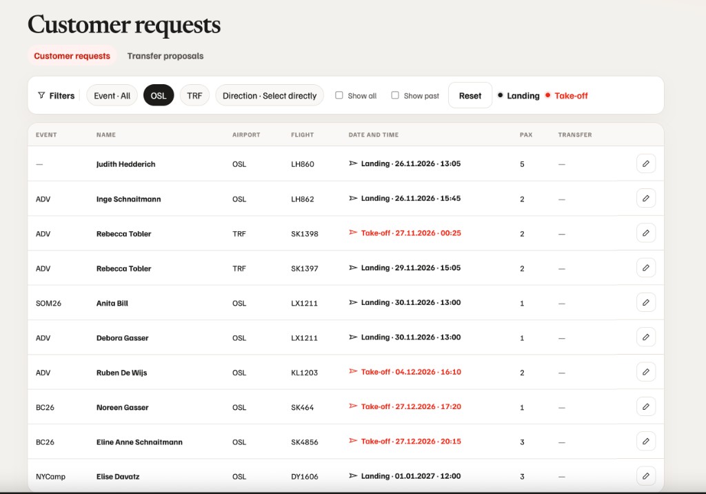Click take-off plane icon in SK464 row

[353, 406]
